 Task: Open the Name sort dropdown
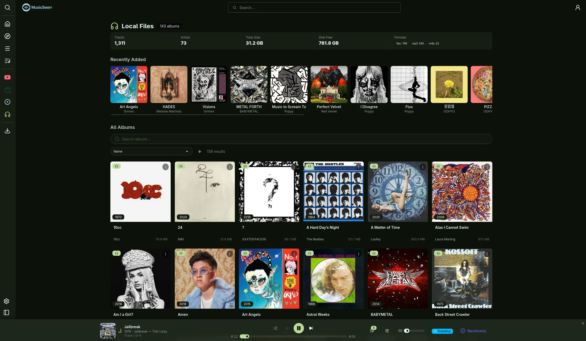(x=151, y=151)
